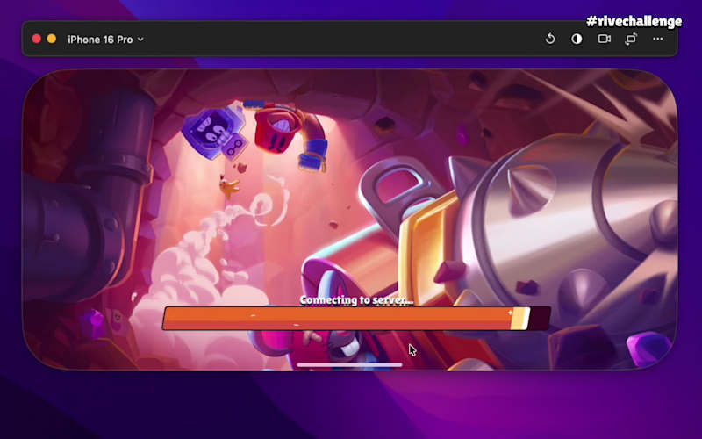Viewport: 702px width, 439px height.
Task: Start screen recording with camera icon
Action: [604, 39]
